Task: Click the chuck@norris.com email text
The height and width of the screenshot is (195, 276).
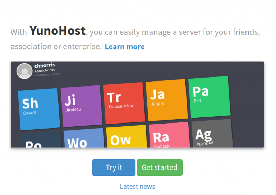Action: [x=48, y=75]
